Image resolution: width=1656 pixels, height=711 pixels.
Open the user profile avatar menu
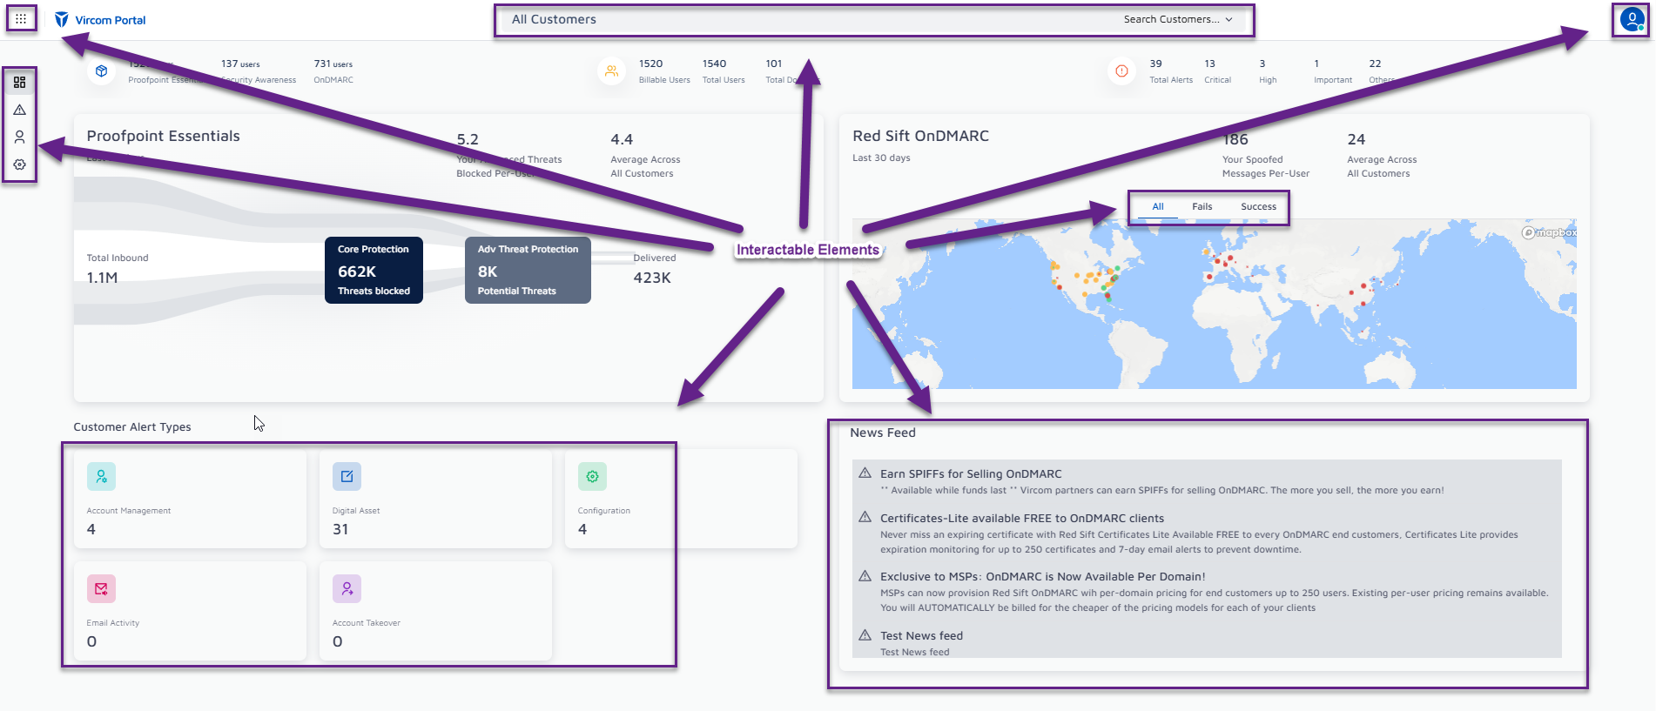(1632, 18)
